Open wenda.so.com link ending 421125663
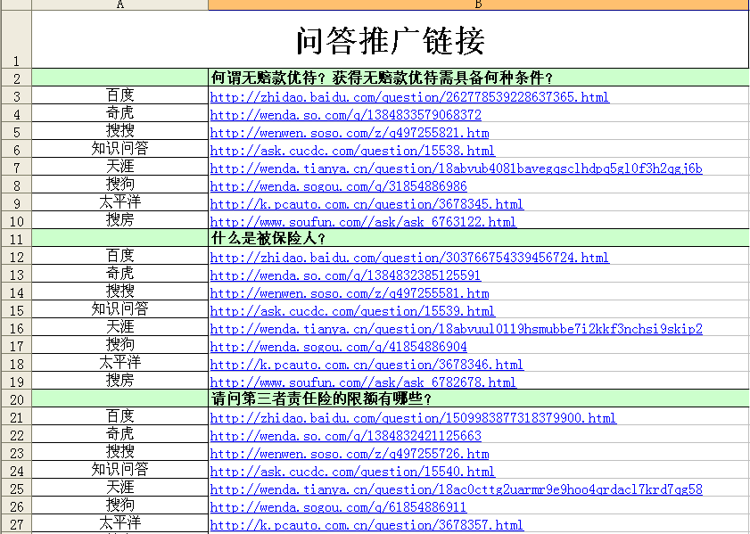 coord(345,436)
